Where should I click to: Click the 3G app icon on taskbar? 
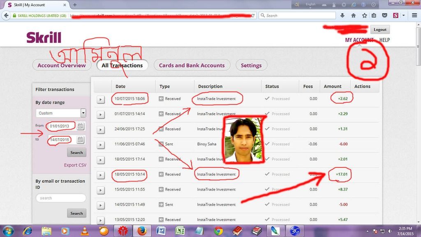point(294,231)
